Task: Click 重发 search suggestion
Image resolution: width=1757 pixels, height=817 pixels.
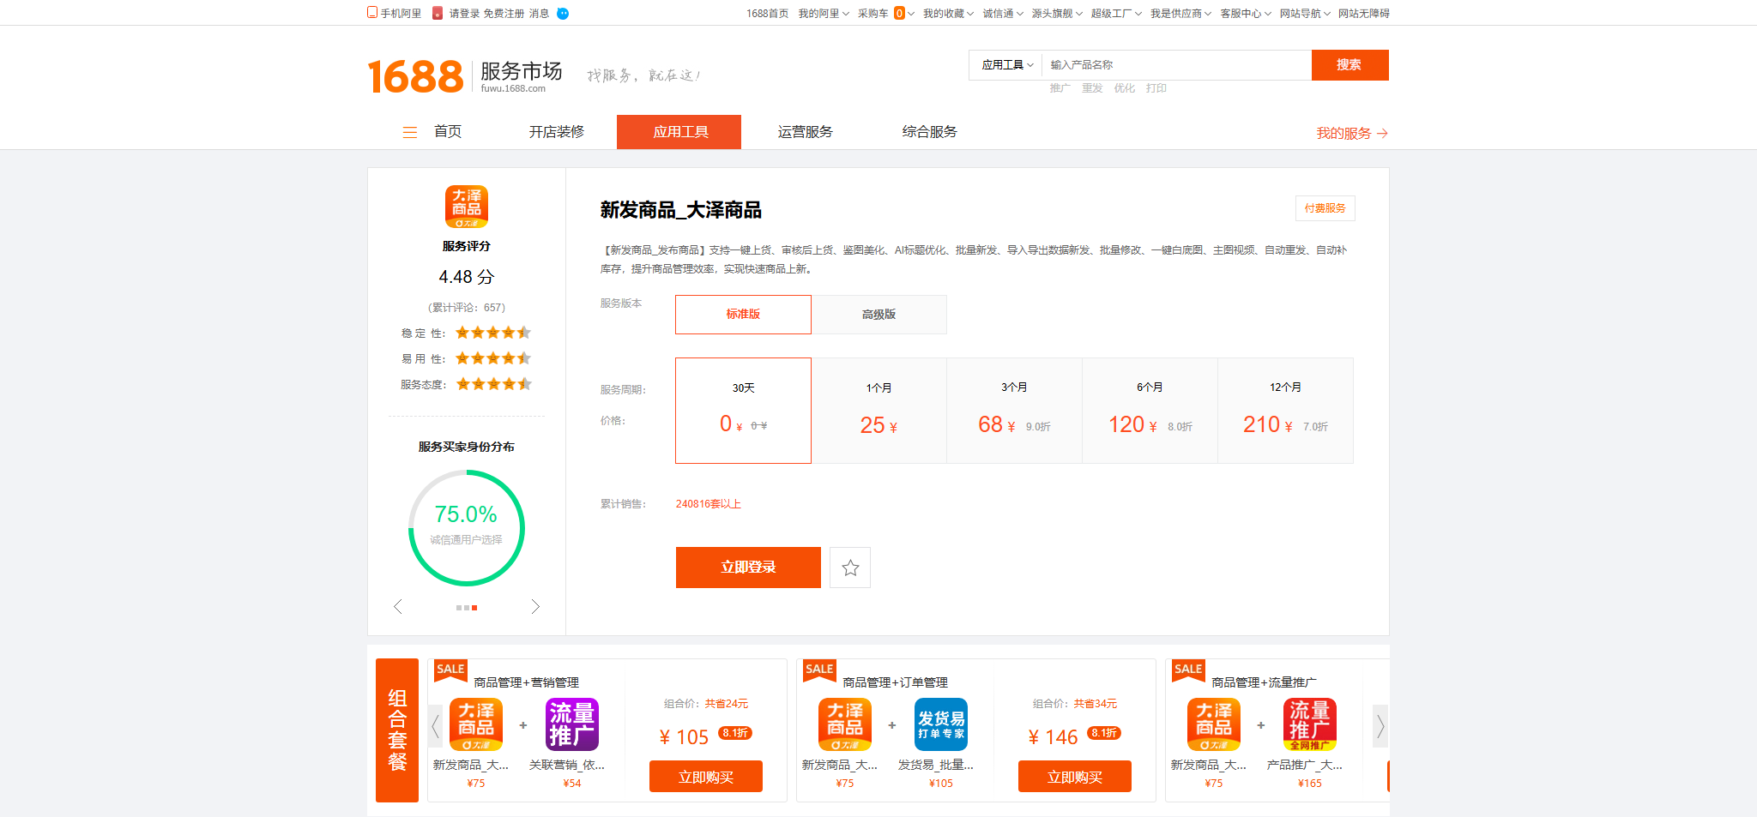Action: click(1092, 88)
